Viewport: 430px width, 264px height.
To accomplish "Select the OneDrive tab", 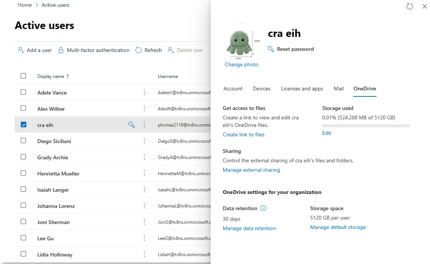I will tap(365, 89).
